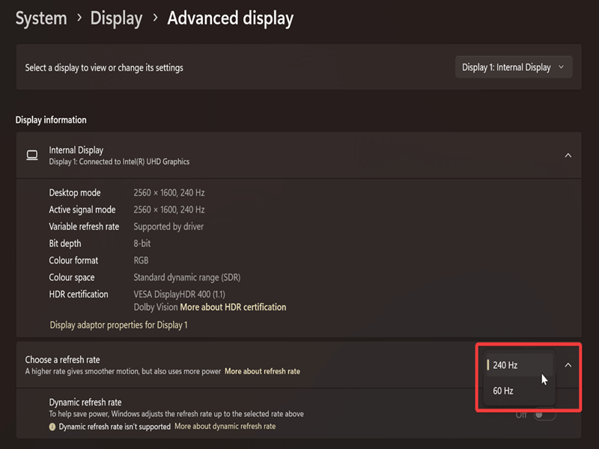
Task: Click the VESA DisplayHDR 400 certification text
Action: [x=179, y=294]
